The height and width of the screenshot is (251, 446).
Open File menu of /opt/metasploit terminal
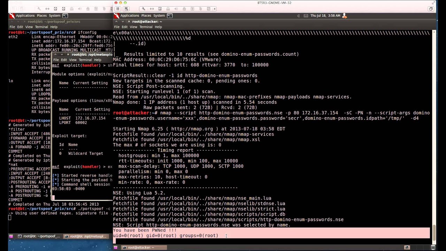[56, 60]
